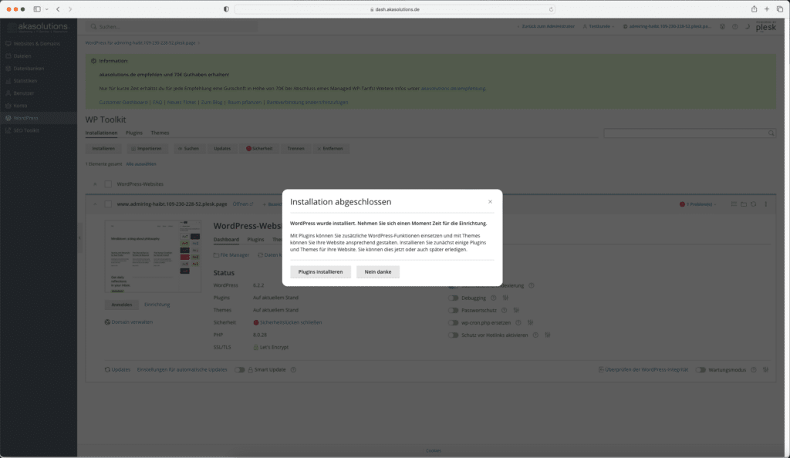Click the Suchen field in the top bar
This screenshot has width=790, height=458.
pyautogui.click(x=170, y=26)
